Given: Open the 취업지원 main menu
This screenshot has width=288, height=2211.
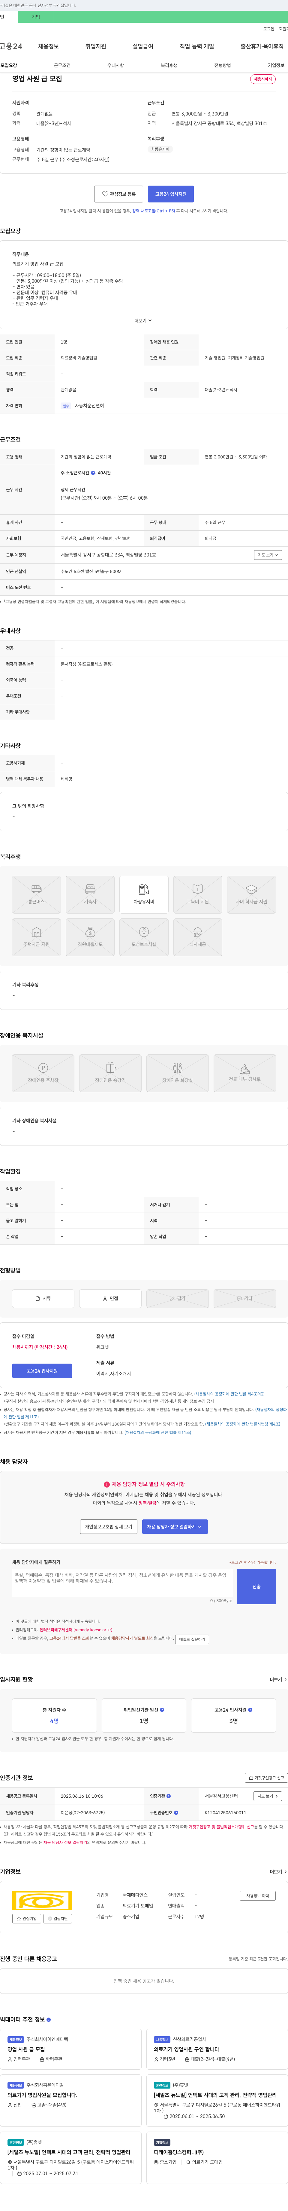Looking at the screenshot, I should coord(96,46).
